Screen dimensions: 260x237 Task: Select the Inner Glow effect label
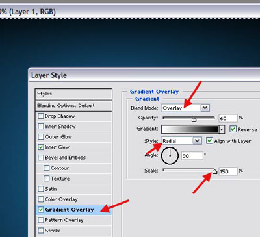(x=57, y=147)
